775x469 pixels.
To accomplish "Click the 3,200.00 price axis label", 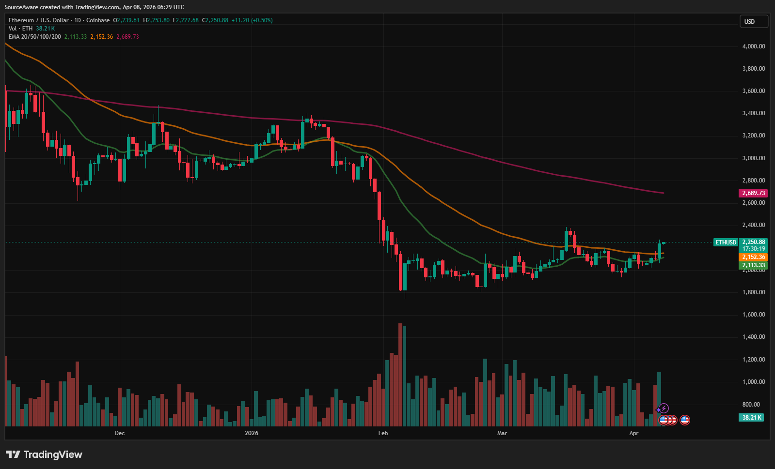I will 754,136.
